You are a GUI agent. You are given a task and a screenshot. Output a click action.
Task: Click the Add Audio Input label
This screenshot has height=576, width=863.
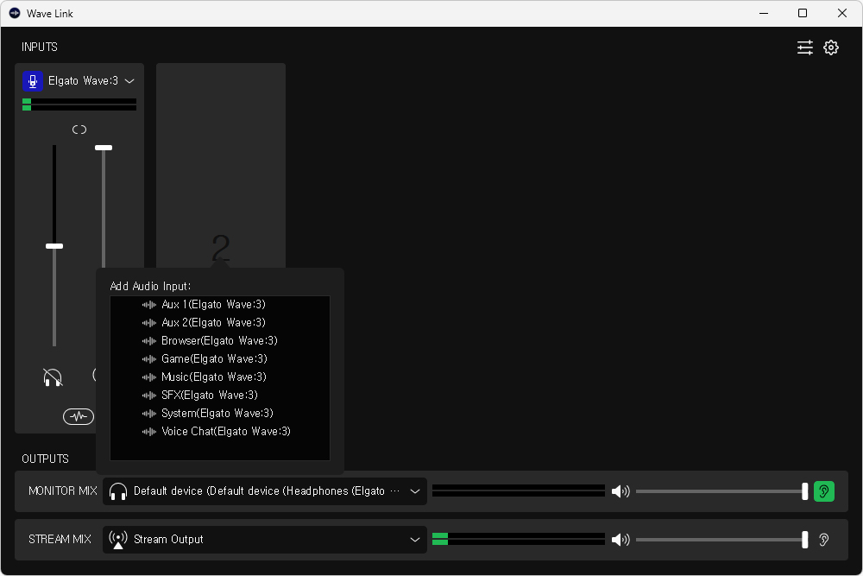click(x=150, y=287)
